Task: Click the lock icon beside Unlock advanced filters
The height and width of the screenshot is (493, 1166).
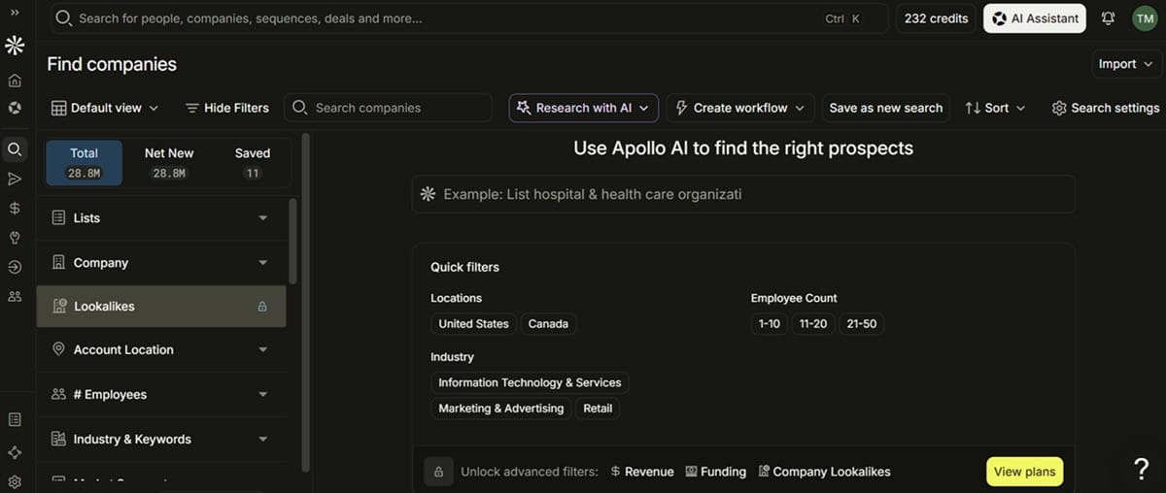Action: click(438, 472)
